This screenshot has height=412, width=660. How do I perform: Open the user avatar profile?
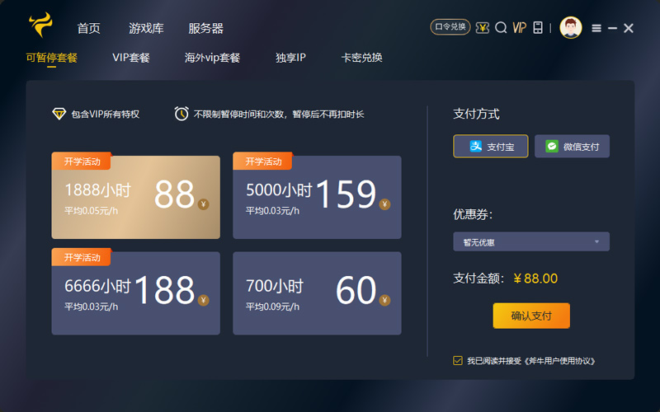(x=571, y=28)
